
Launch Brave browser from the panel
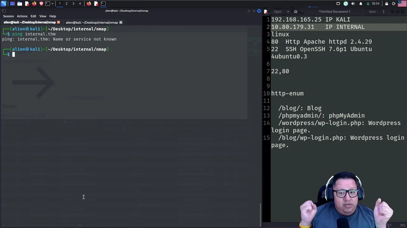pyautogui.click(x=41, y=3)
